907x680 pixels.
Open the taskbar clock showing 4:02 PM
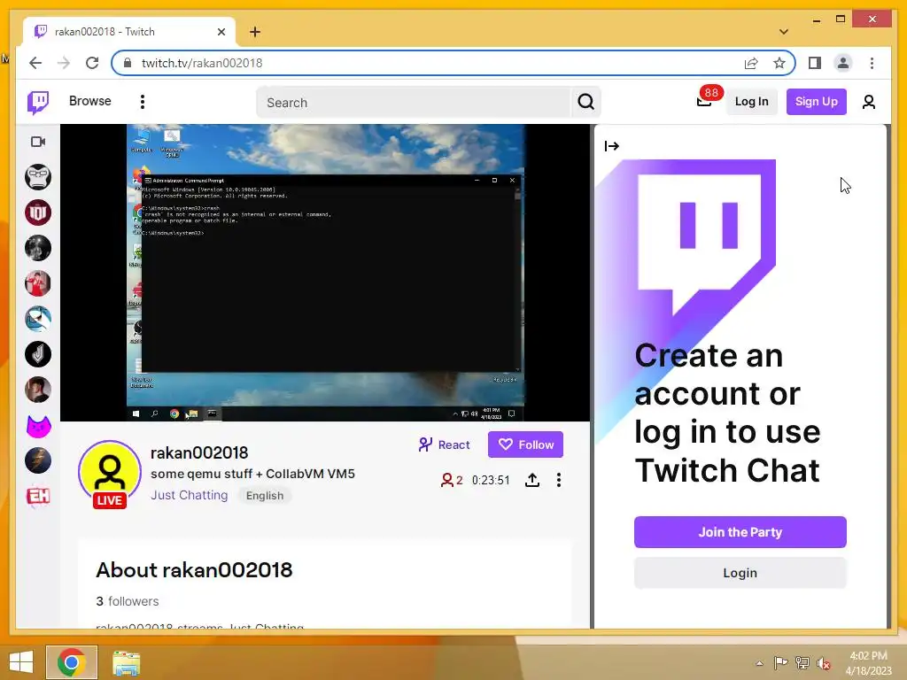(868, 663)
